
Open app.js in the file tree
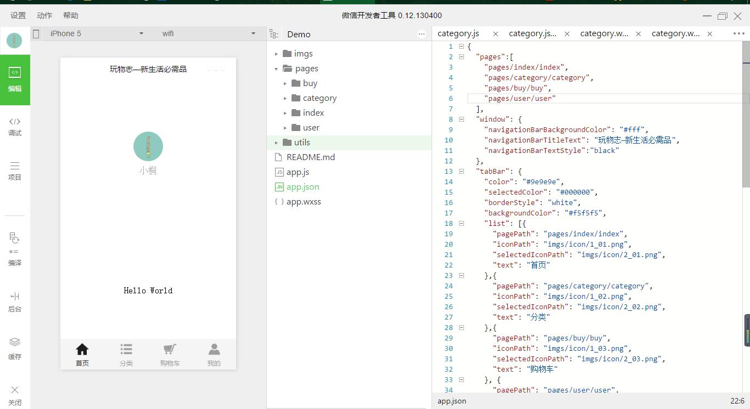point(298,172)
